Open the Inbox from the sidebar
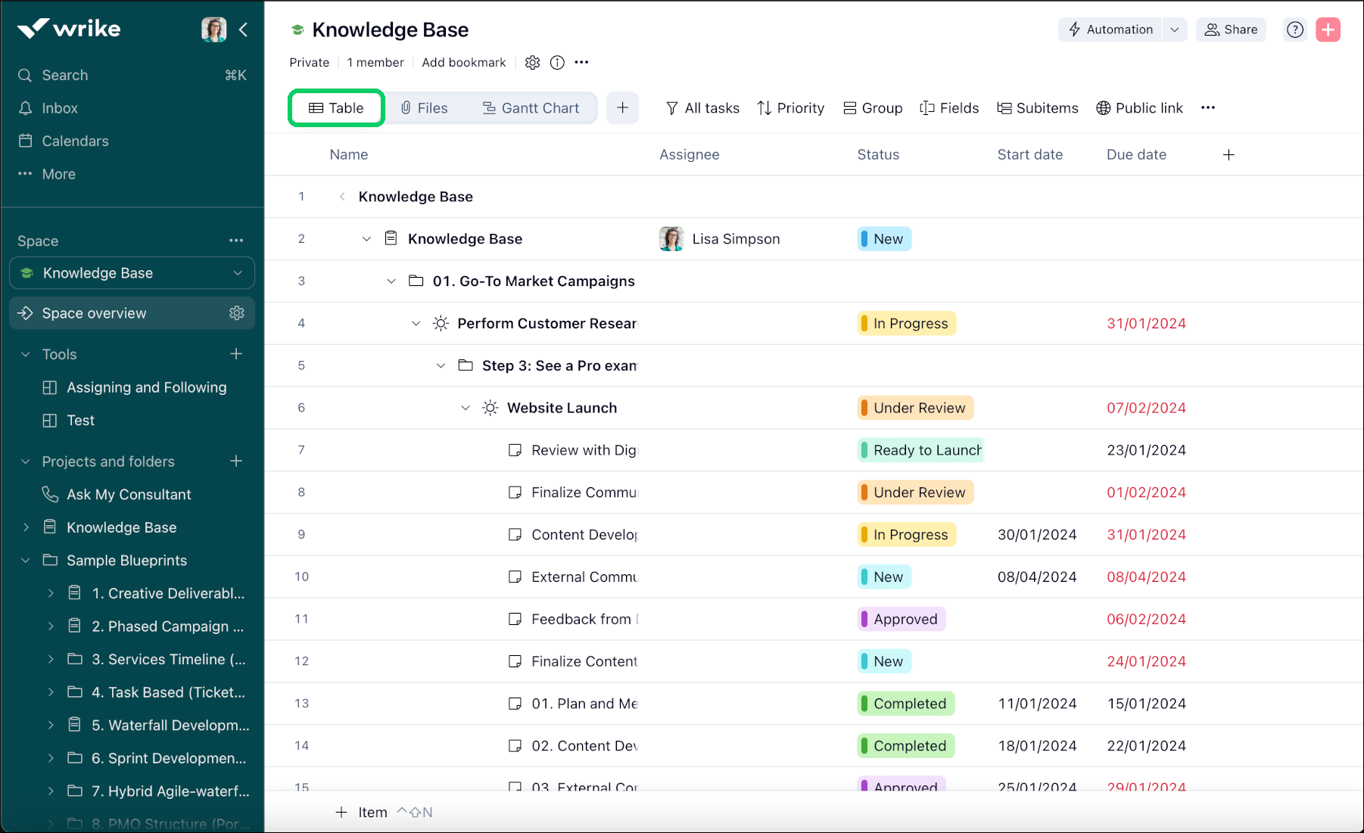The image size is (1364, 833). (61, 107)
